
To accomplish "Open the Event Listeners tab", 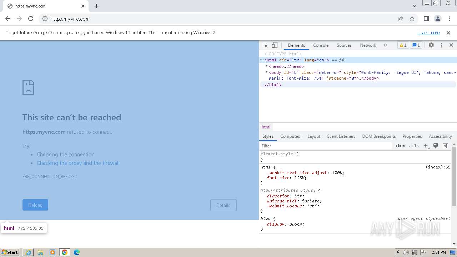I will [341, 136].
